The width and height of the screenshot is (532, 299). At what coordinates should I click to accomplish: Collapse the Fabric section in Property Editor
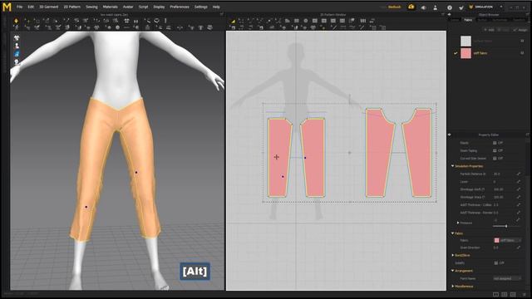point(452,233)
